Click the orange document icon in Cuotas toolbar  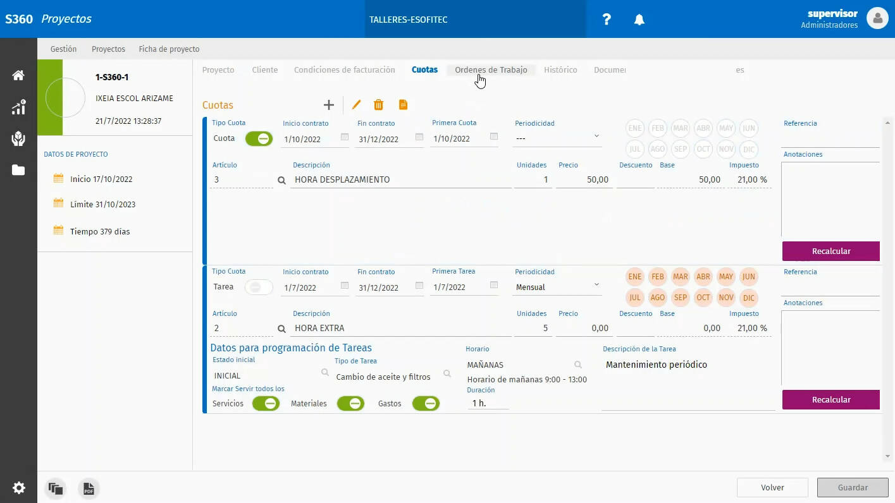click(x=403, y=105)
